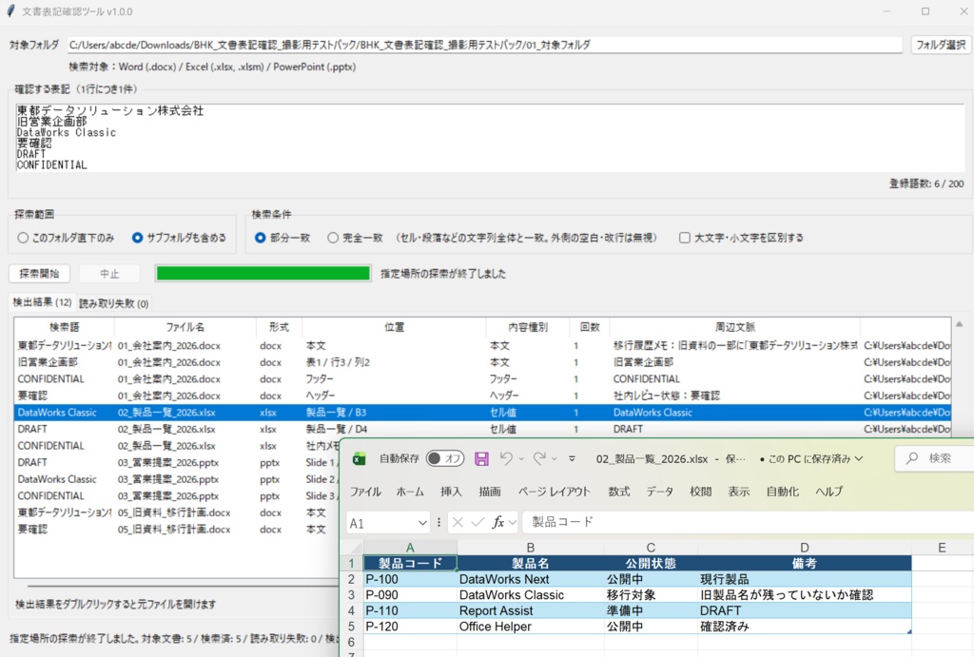The image size is (974, 657).
Task: Click the search magnifier icon in Excel
Action: [912, 458]
